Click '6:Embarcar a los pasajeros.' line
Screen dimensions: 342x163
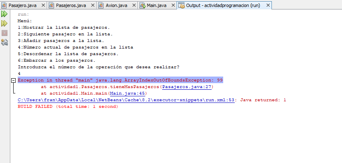[x=57, y=60]
